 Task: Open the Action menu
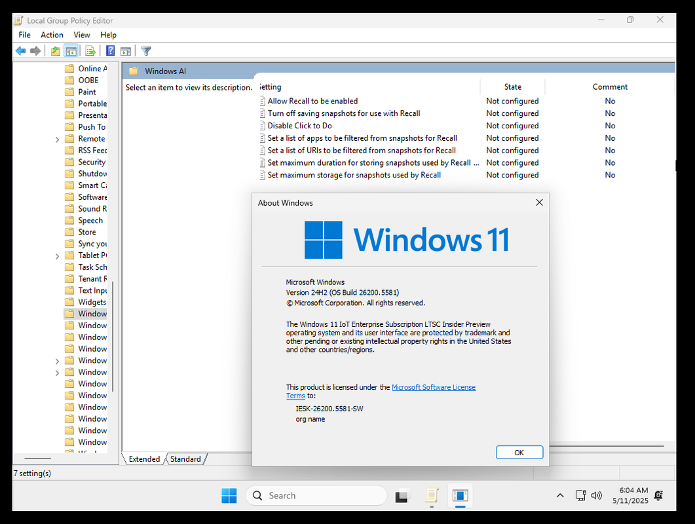pyautogui.click(x=52, y=35)
